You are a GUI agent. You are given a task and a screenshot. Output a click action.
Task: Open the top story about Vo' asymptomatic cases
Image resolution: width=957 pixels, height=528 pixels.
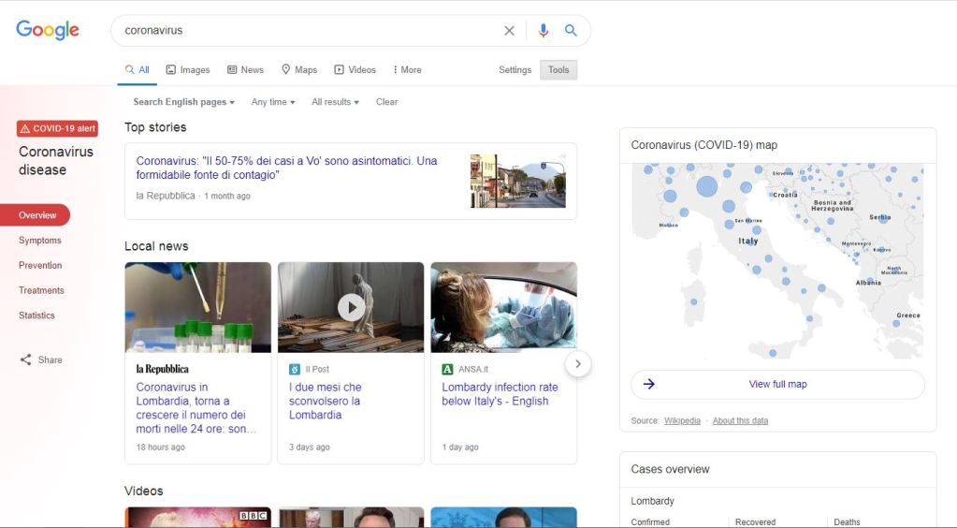286,168
